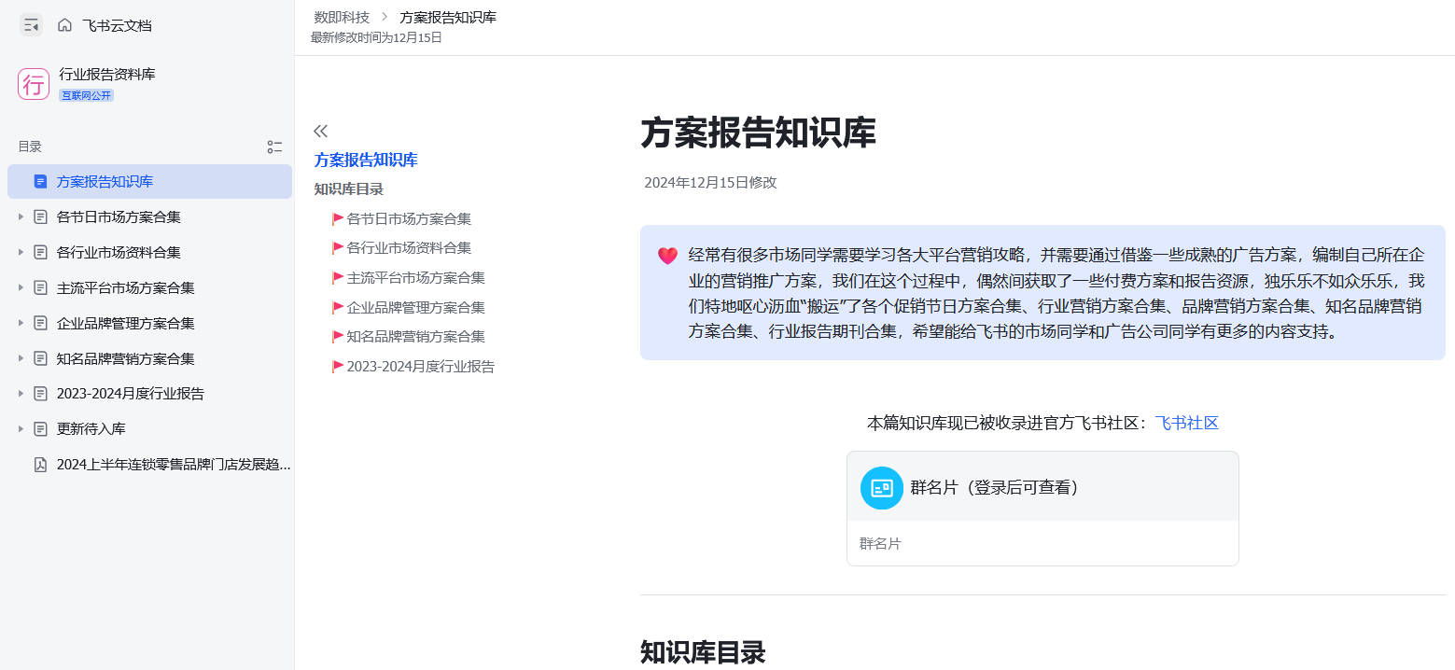
Task: Toggle the 目录 expand-all list icon
Action: pyautogui.click(x=274, y=147)
